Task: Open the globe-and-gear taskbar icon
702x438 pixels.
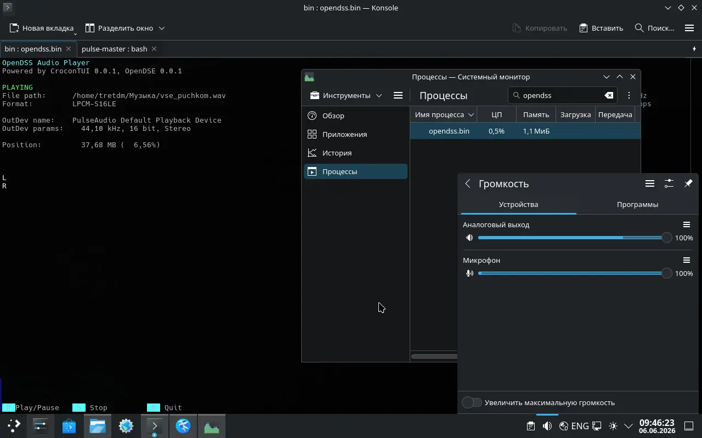Action: click(126, 425)
